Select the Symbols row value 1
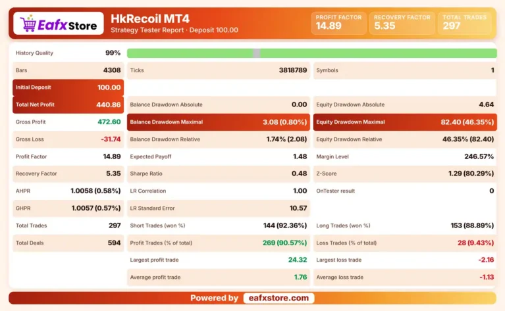This screenshot has height=311, width=505. [x=492, y=70]
